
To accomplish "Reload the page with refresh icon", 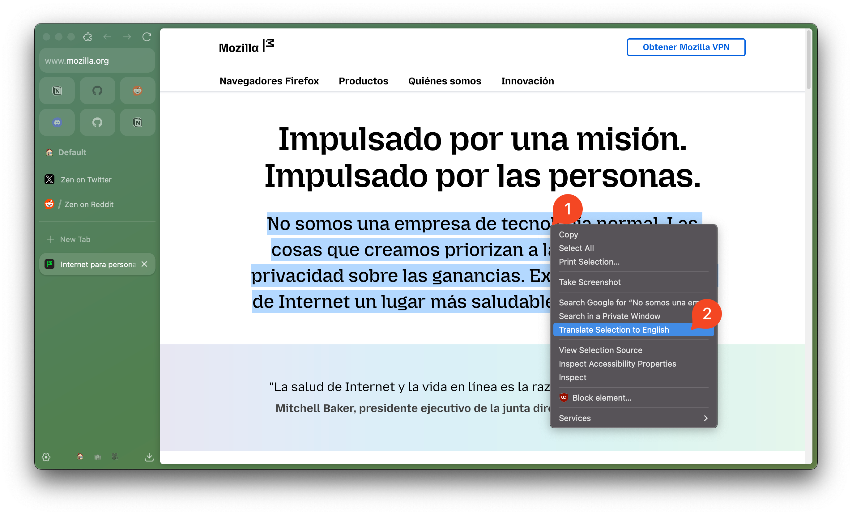I will tap(147, 37).
